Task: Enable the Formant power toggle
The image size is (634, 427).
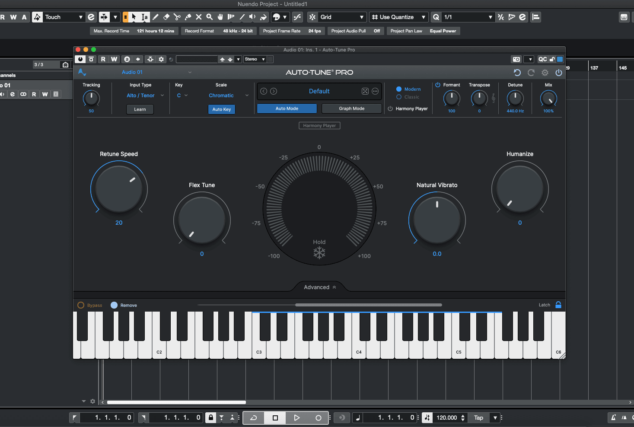Action: point(438,85)
